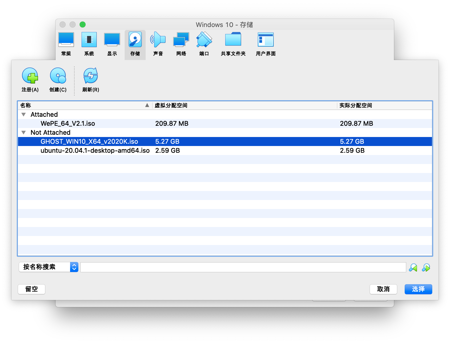Image resolution: width=450 pixels, height=344 pixels.
Task: Click the search next match icon
Action: pos(426,268)
